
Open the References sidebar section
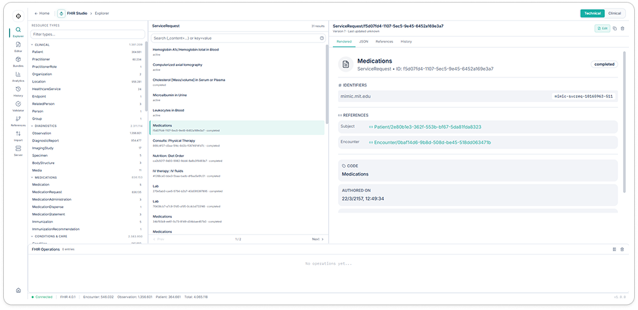click(x=18, y=121)
